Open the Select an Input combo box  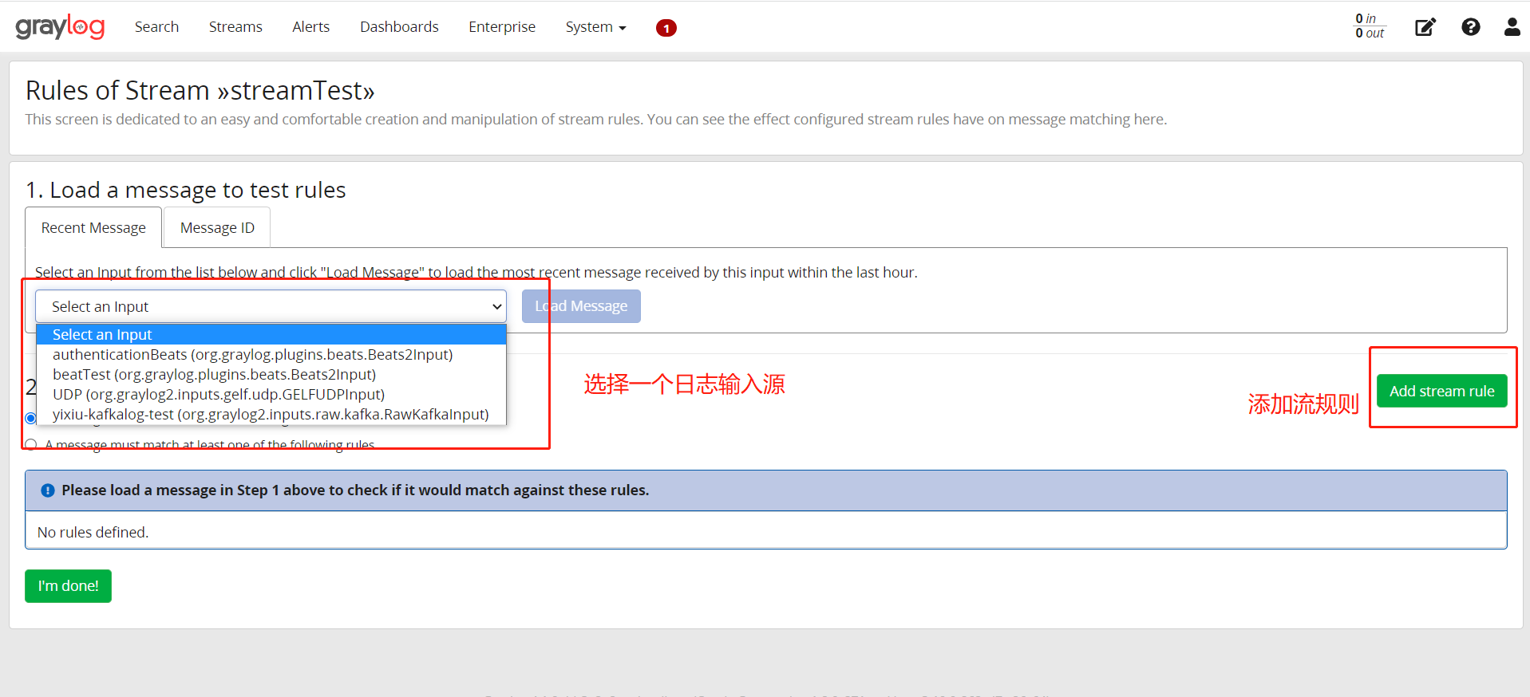tap(271, 306)
